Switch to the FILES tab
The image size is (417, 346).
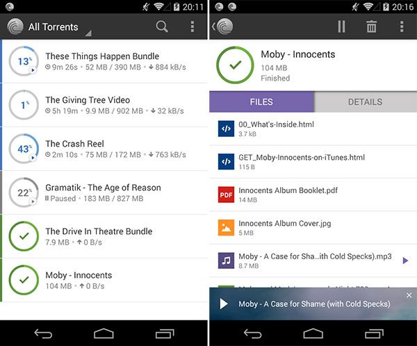tap(261, 102)
